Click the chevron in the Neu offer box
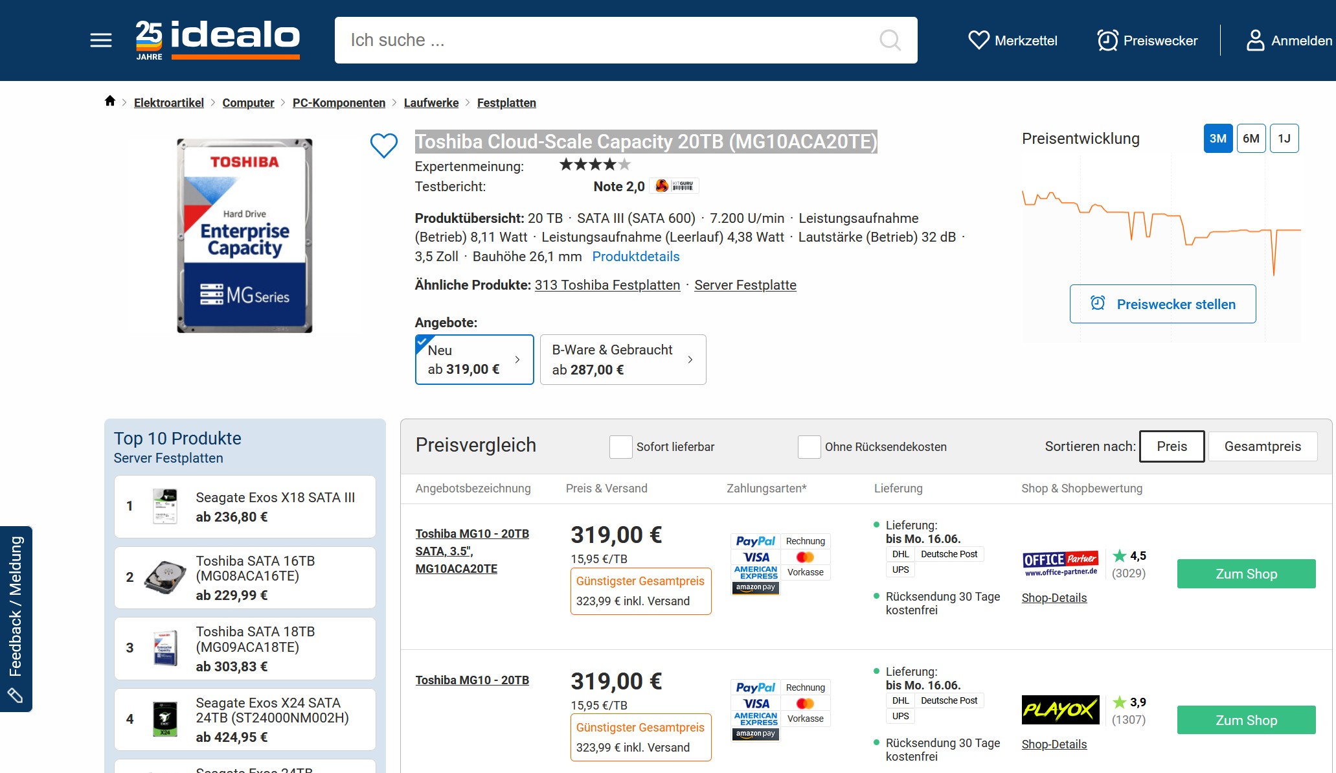This screenshot has height=773, width=1336. click(517, 360)
